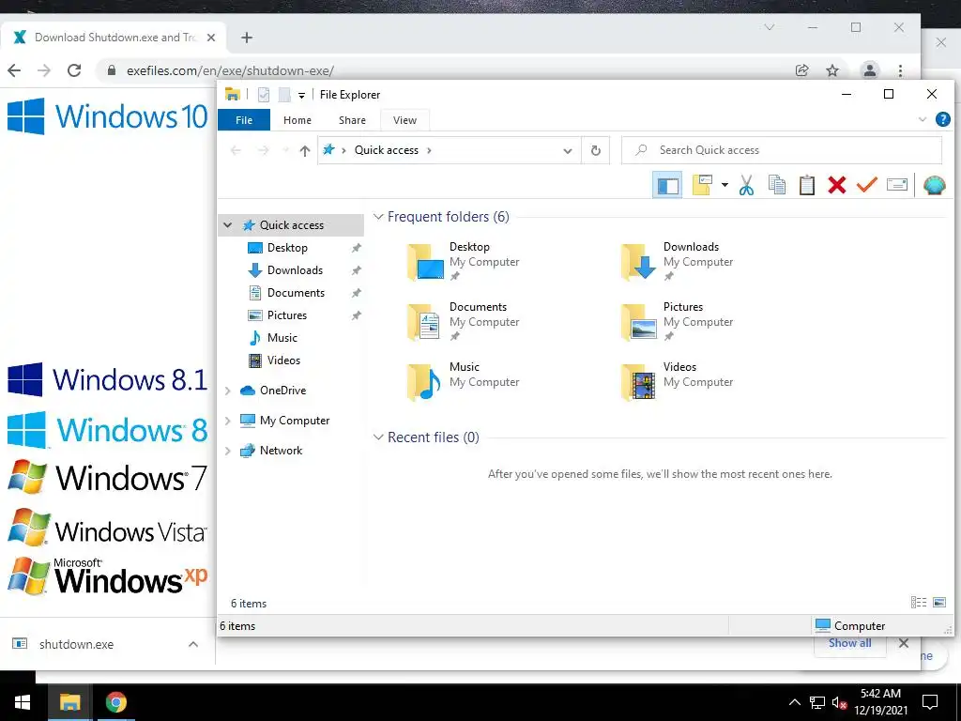Go back in Chrome

coord(15,70)
